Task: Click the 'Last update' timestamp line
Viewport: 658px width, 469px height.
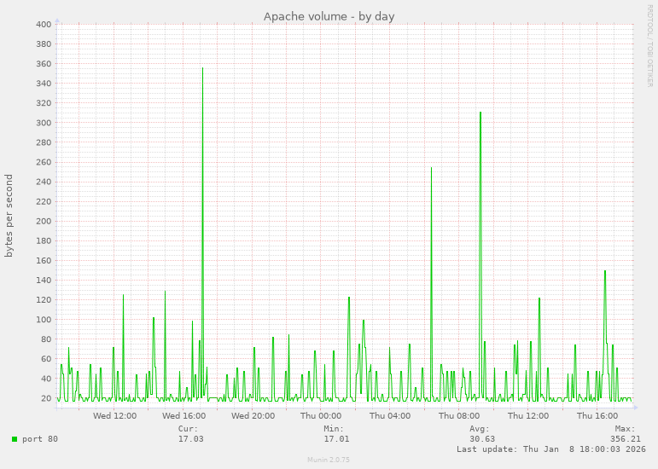Action: coord(551,449)
